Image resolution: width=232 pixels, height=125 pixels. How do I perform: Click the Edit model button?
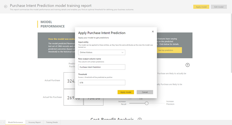(x=219, y=7)
